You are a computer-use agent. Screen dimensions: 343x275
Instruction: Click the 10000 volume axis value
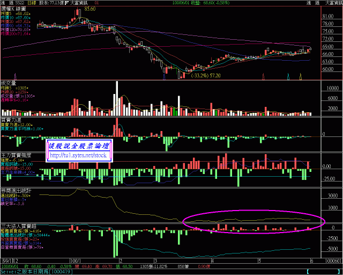(332, 88)
